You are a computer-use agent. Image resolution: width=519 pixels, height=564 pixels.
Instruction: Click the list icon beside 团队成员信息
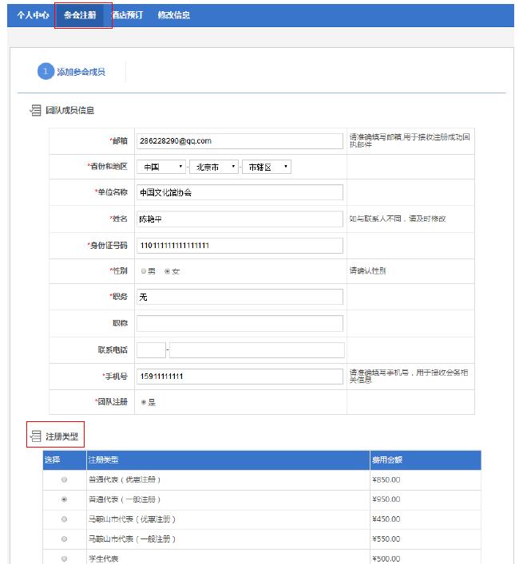(x=34, y=110)
